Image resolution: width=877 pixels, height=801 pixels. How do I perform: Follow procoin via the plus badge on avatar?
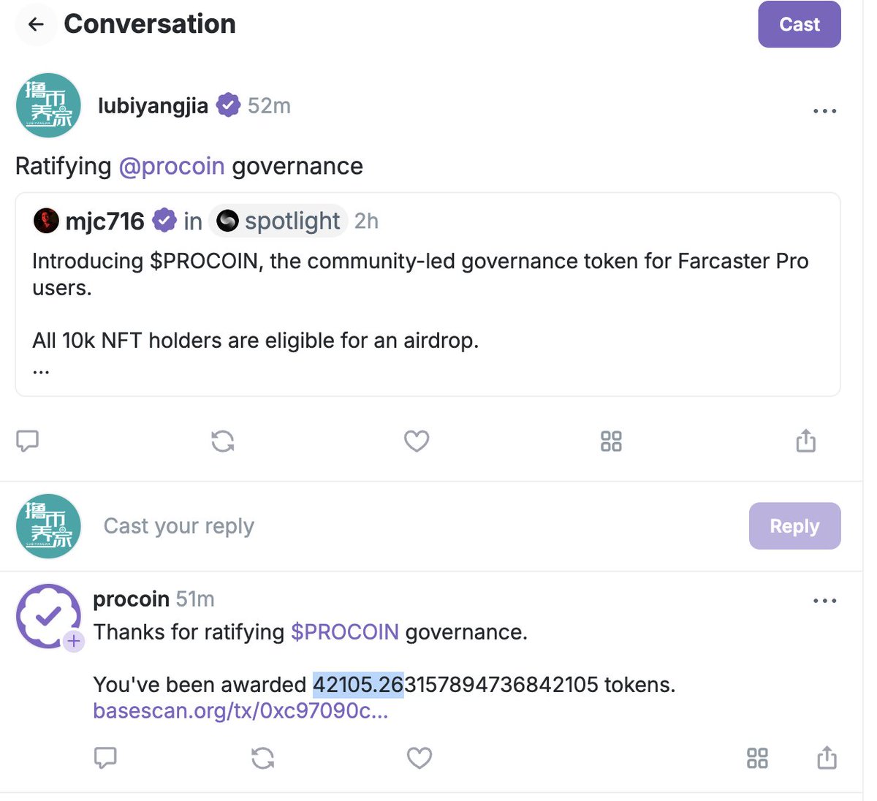click(x=74, y=642)
